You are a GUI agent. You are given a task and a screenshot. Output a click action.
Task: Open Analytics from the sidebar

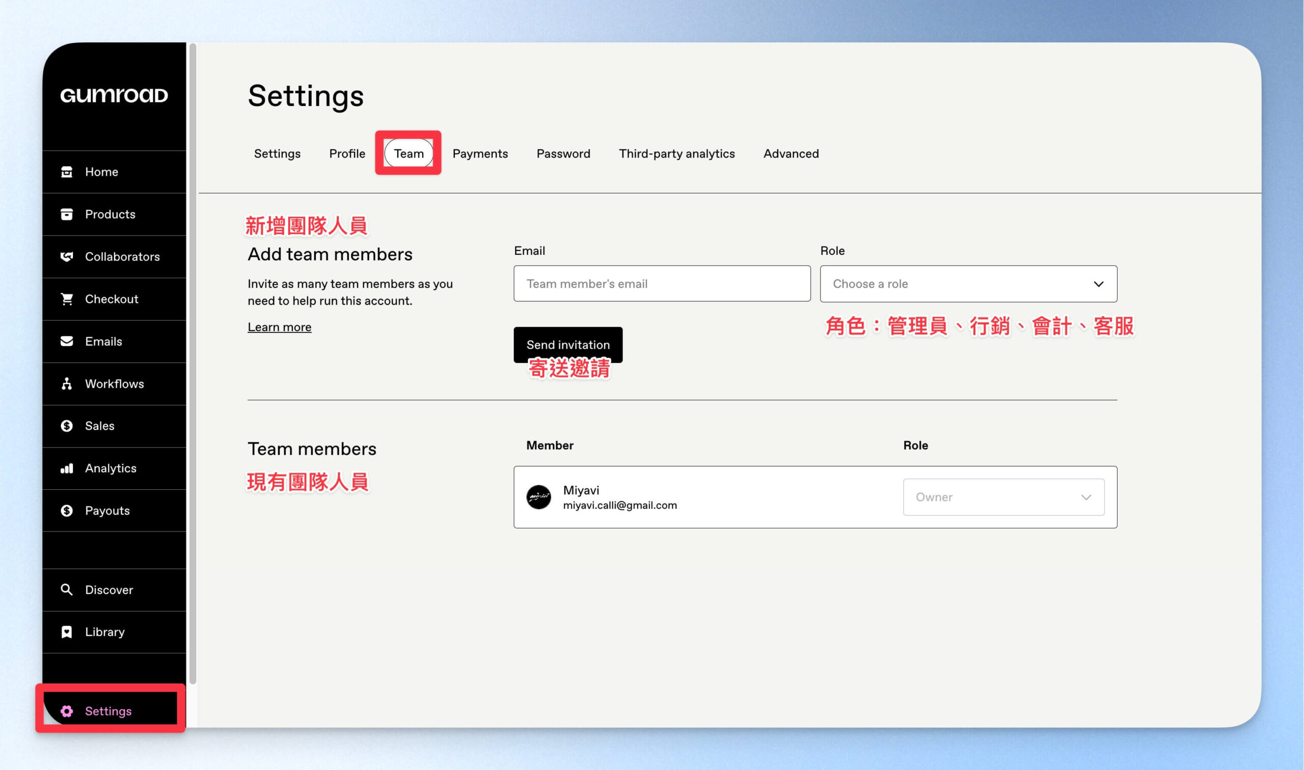coord(115,468)
